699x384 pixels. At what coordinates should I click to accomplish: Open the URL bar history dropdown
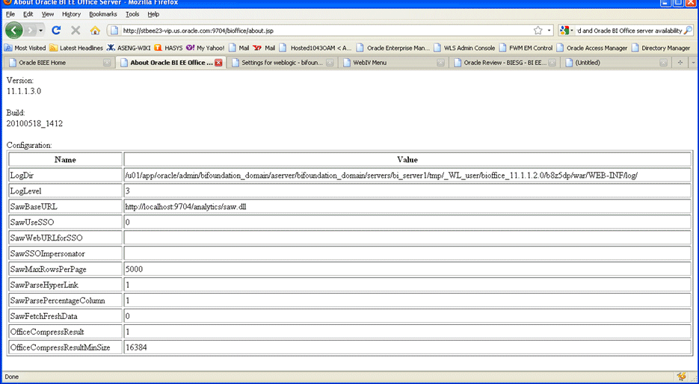pyautogui.click(x=549, y=31)
